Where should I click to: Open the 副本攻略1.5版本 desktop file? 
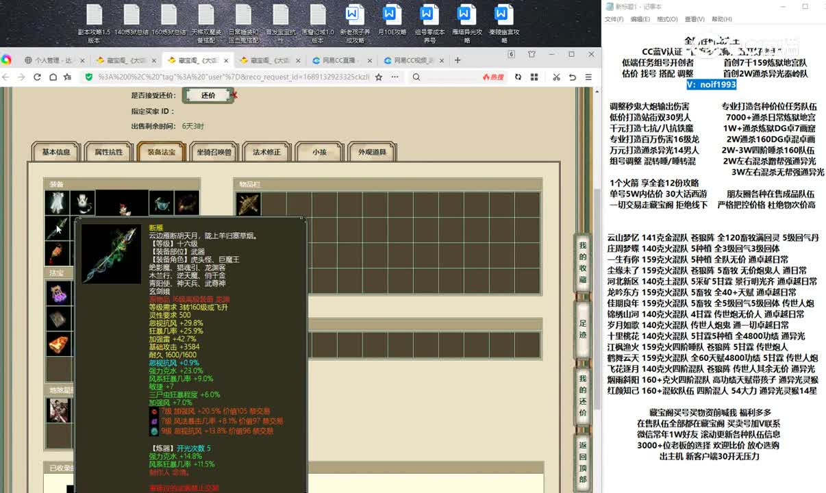[x=94, y=23]
